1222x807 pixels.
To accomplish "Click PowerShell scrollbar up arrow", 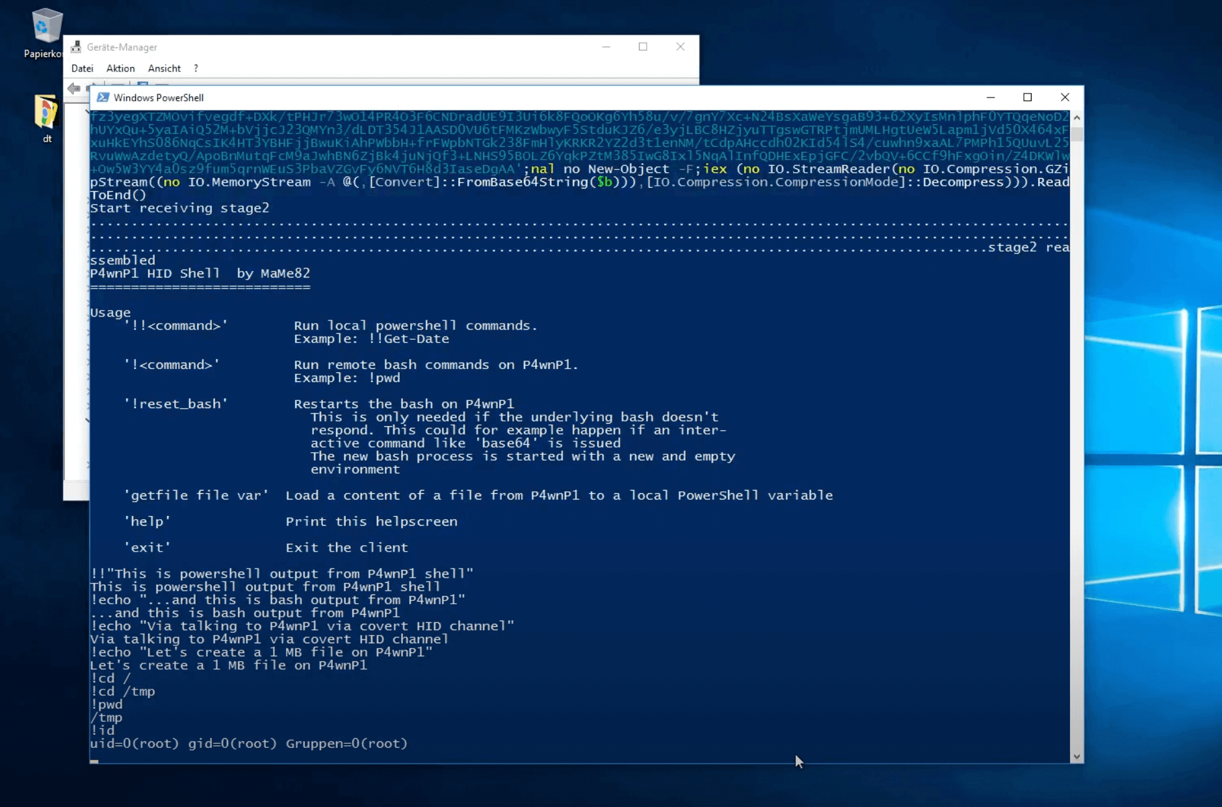I will pyautogui.click(x=1077, y=118).
